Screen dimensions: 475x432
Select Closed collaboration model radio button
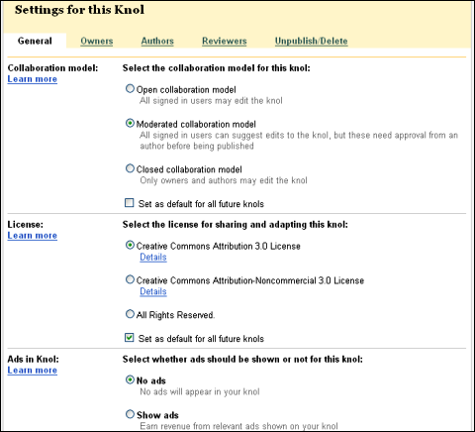point(130,168)
